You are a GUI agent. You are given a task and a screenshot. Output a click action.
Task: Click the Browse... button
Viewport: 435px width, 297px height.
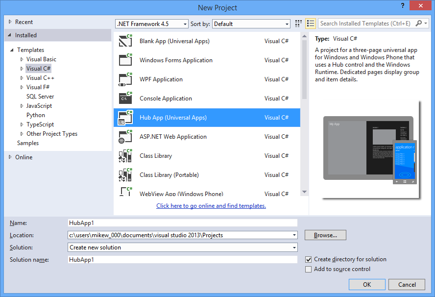325,235
